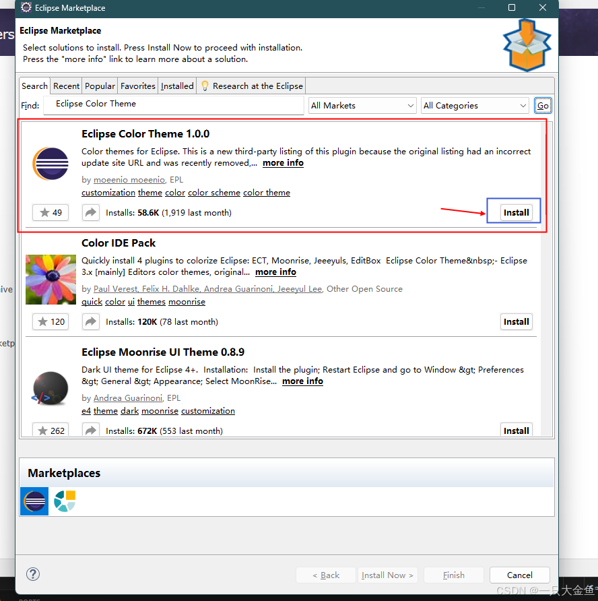Open author link Andrea Guarinoni under Moonrise
This screenshot has width=598, height=601.
click(x=128, y=398)
